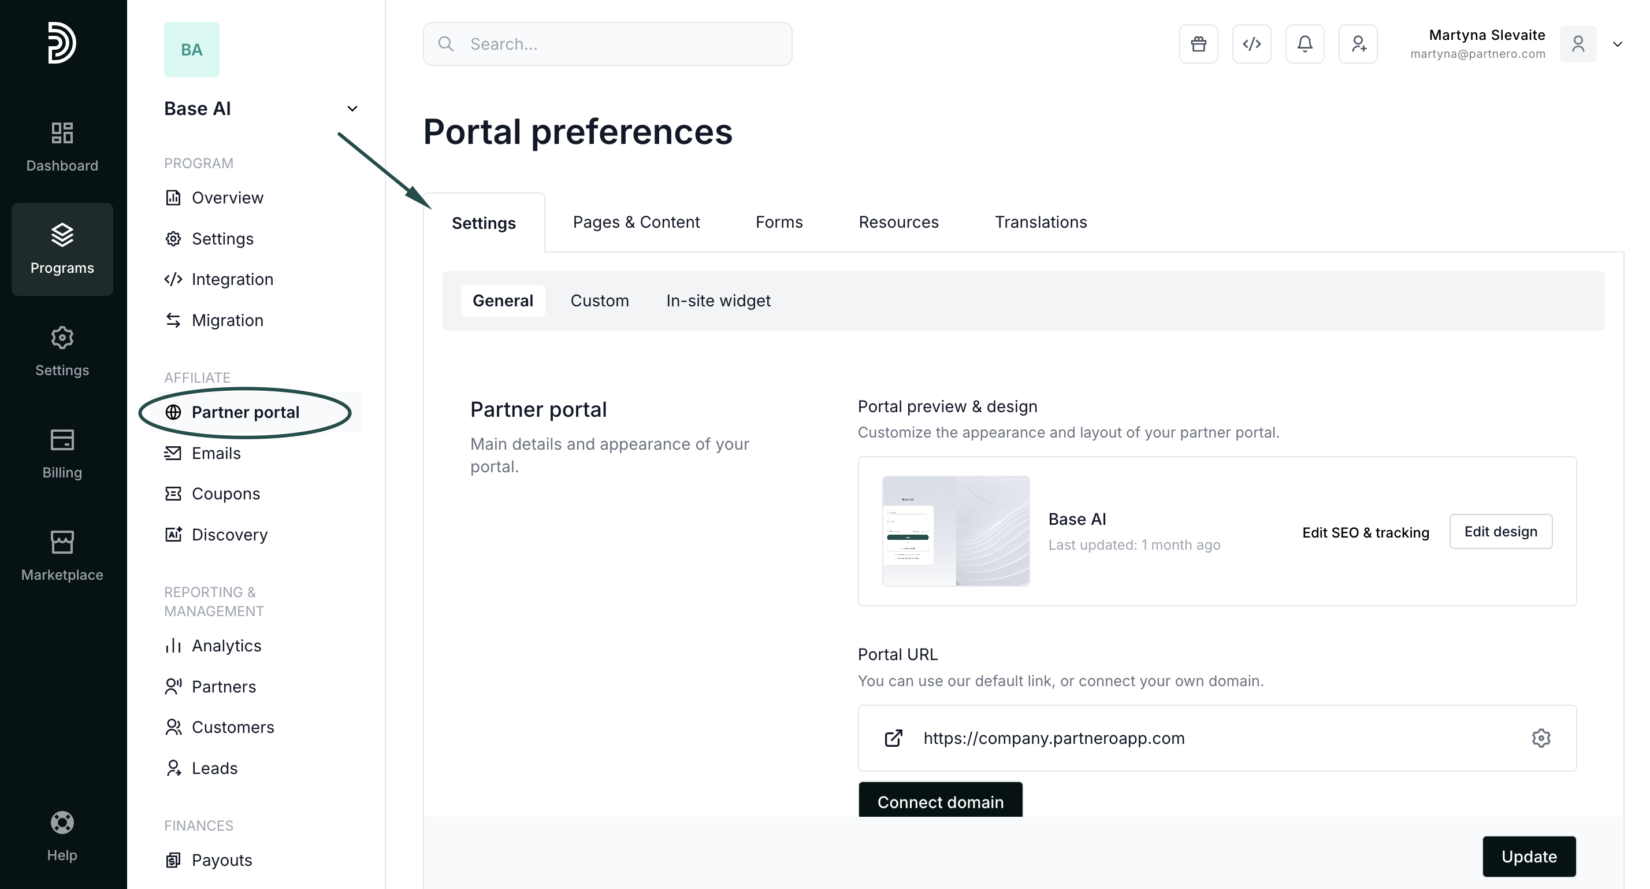Image resolution: width=1650 pixels, height=889 pixels.
Task: Switch to Pages & Content tab
Action: tap(636, 223)
